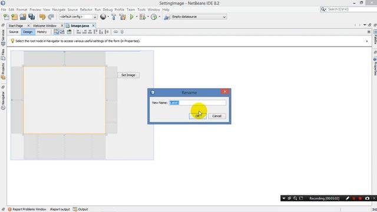Toggle Selection Mode in form designer toolbar
This screenshot has height=212, width=377.
[57, 32]
